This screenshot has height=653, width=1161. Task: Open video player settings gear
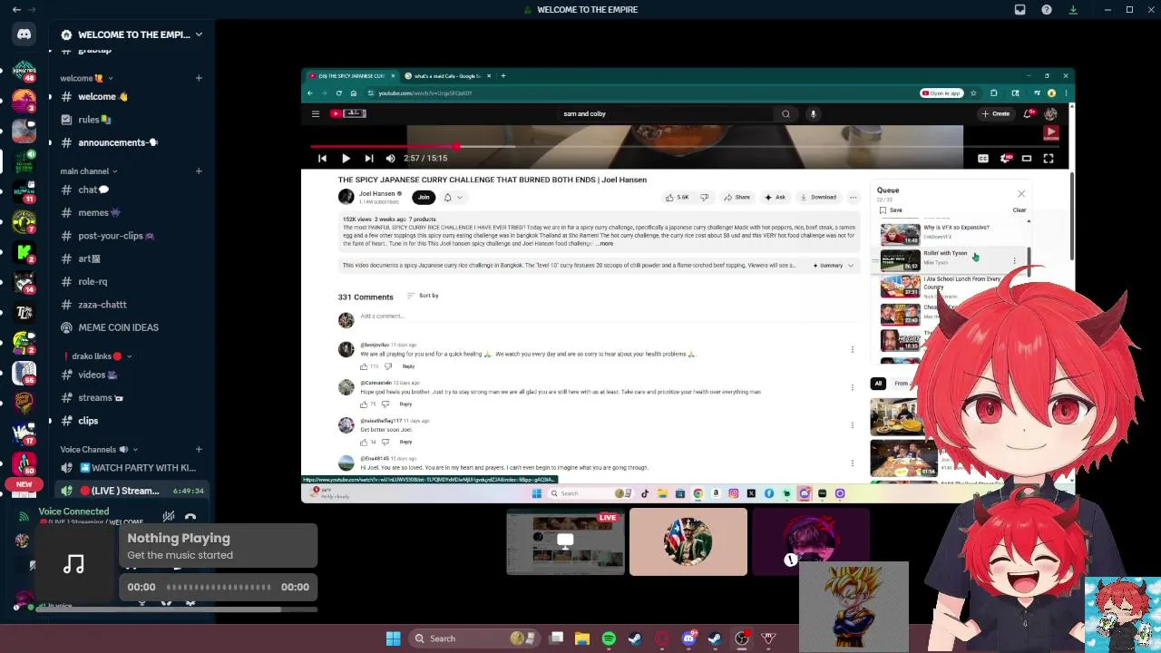1005,158
